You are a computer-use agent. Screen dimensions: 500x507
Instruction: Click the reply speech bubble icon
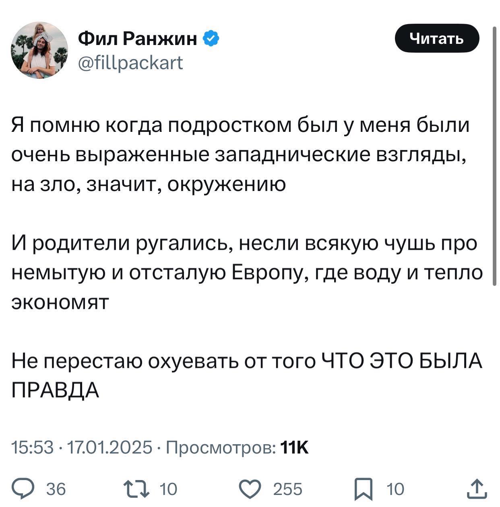click(30, 489)
